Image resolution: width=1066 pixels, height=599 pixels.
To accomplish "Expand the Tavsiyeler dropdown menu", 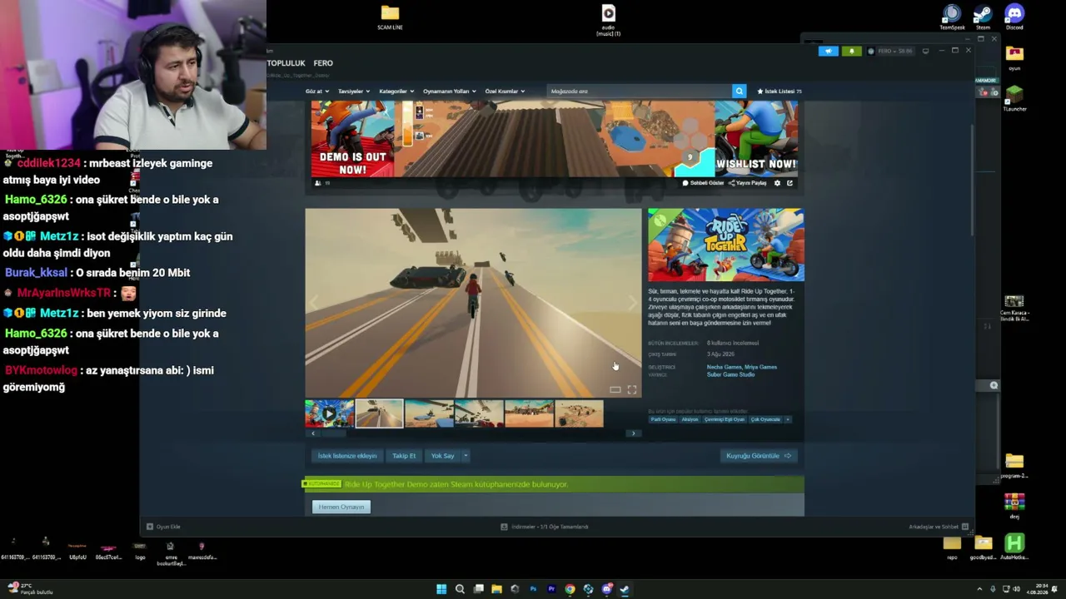I will [354, 92].
